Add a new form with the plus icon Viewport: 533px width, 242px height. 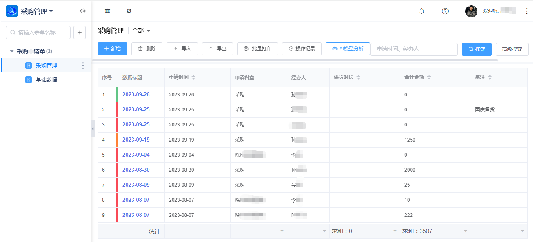pos(79,32)
